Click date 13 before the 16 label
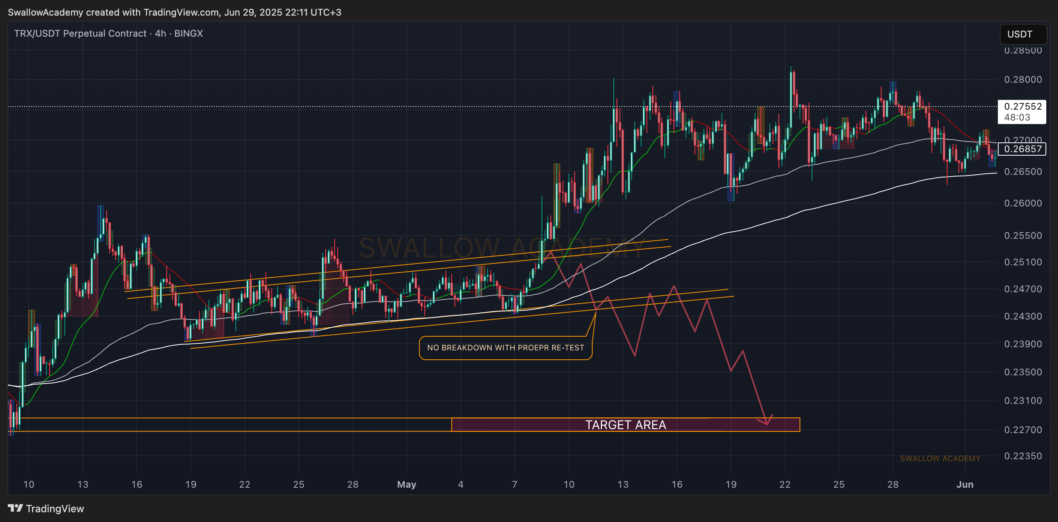Screen dimensions: 1058x522 click(82, 484)
